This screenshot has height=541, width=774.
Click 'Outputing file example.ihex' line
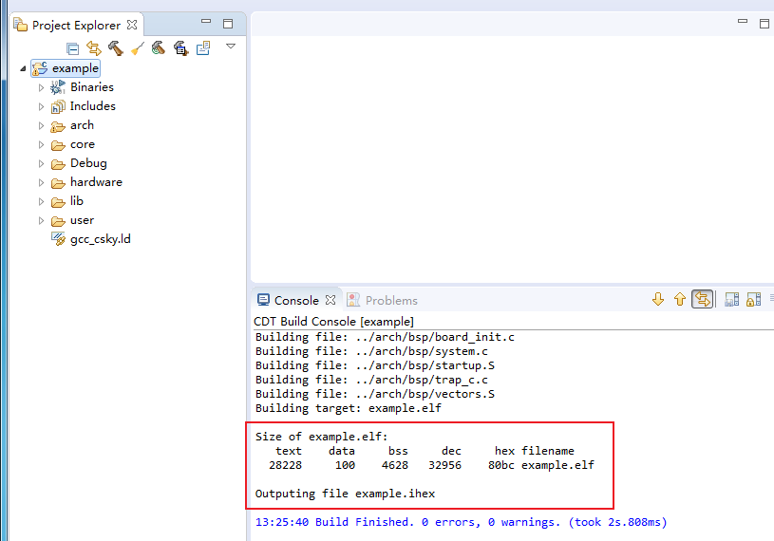point(345,494)
